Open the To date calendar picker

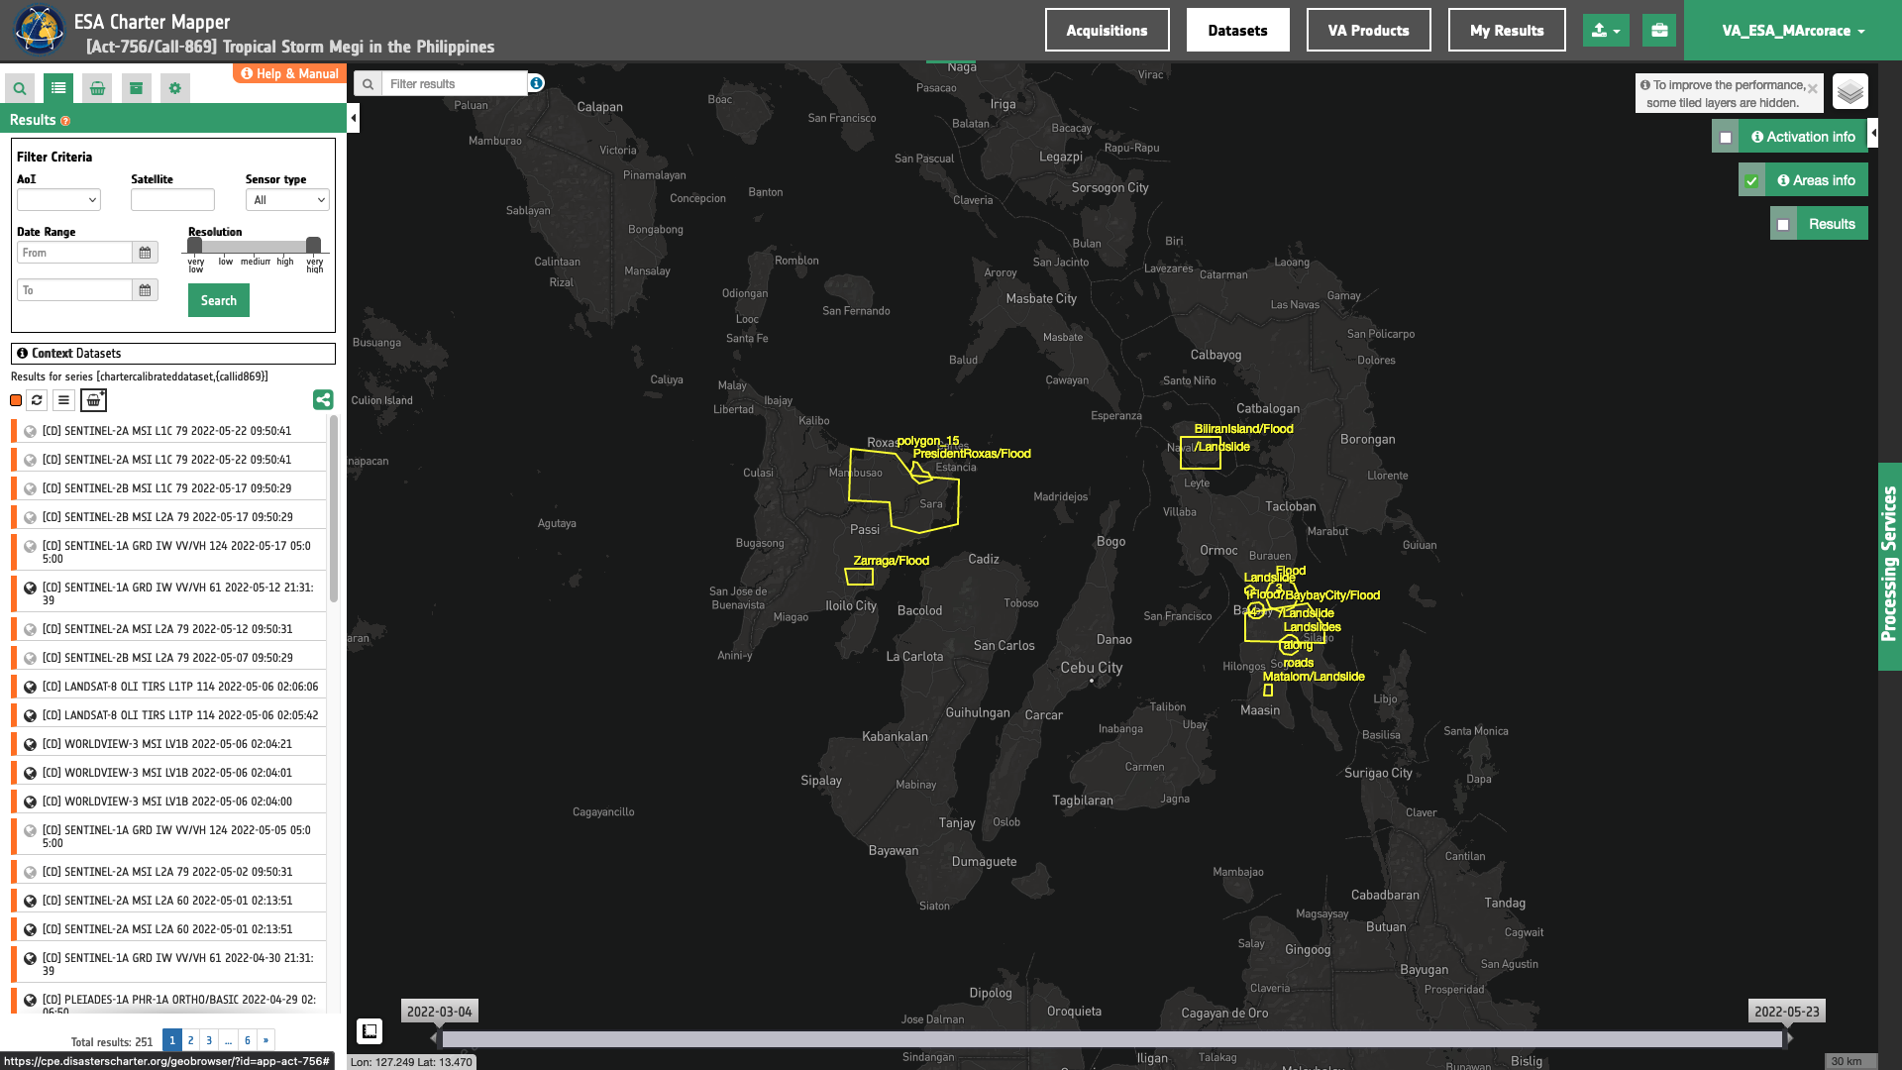pyautogui.click(x=146, y=290)
